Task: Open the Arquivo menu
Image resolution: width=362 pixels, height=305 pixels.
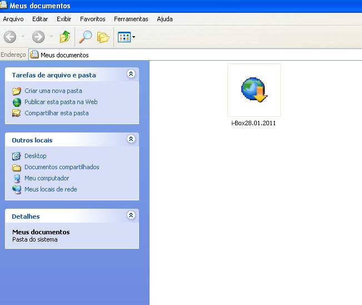Action: tap(13, 19)
